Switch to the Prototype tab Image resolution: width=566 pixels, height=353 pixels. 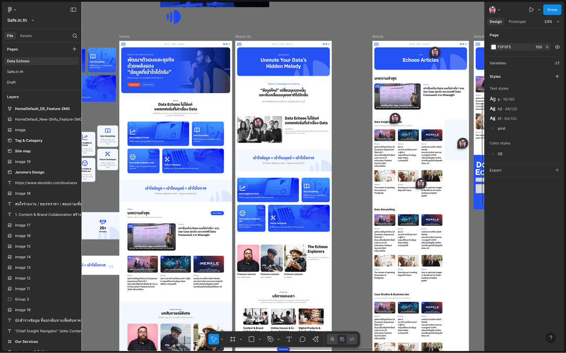517,22
